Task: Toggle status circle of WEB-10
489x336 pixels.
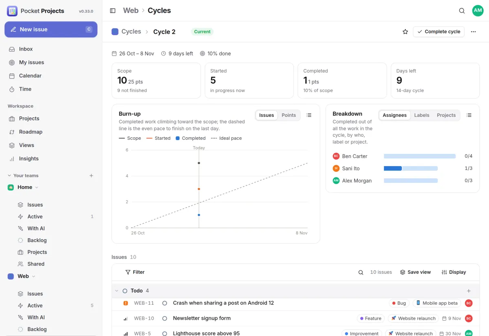Action: click(x=165, y=318)
